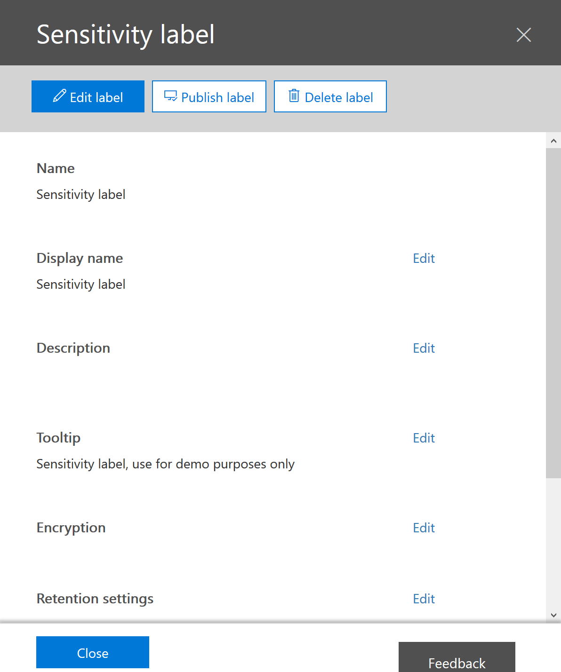The image size is (561, 672).
Task: Click the scrollbar up arrow
Action: [553, 141]
